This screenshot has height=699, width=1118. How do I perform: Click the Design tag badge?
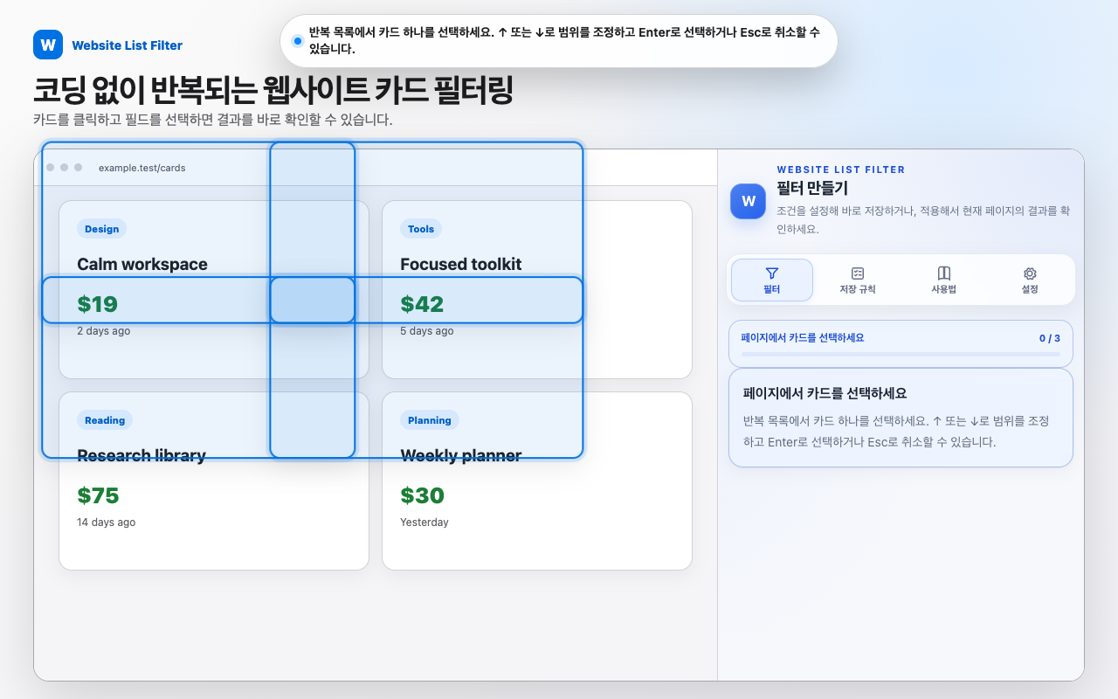102,229
